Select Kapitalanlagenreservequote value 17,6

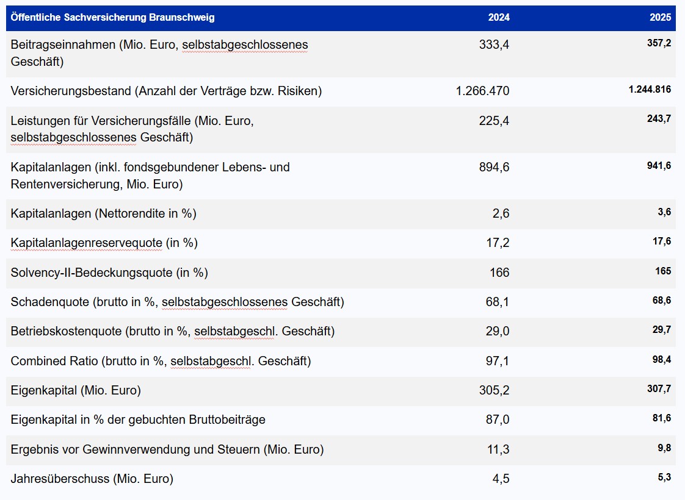point(662,241)
